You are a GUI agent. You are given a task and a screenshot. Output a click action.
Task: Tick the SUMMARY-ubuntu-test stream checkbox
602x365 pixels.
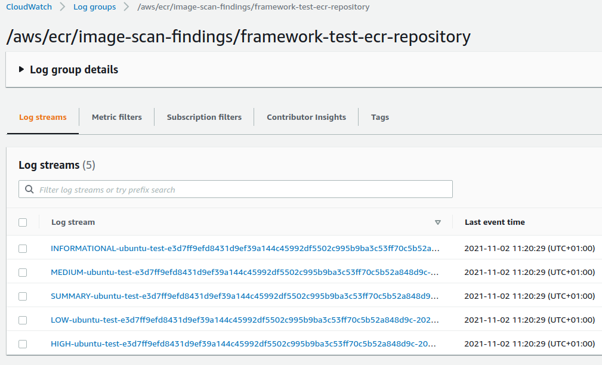pos(23,296)
